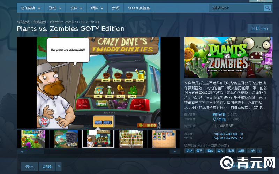279x174 pixels.
Task: Click the 单人 tag
Action: (220, 151)
